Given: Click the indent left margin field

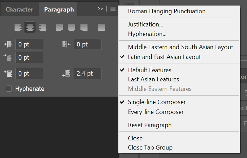Looking at the screenshot, I should click(x=29, y=44).
